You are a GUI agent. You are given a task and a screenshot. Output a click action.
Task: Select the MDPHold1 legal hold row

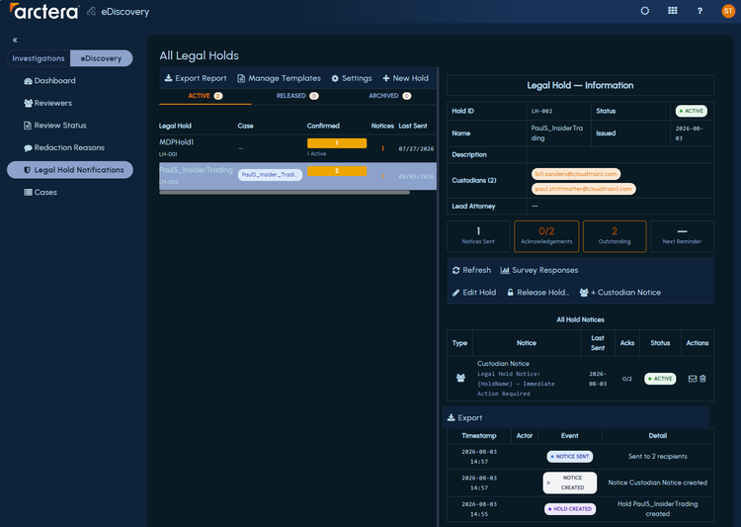297,148
